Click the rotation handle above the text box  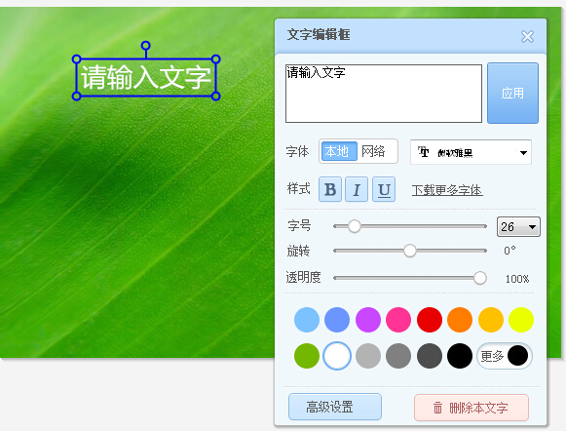pyautogui.click(x=146, y=46)
